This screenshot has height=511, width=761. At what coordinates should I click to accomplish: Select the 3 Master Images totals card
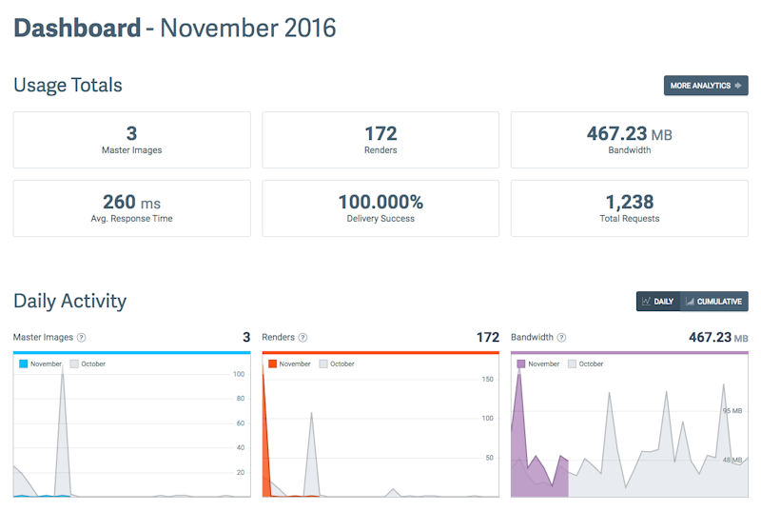click(x=131, y=140)
